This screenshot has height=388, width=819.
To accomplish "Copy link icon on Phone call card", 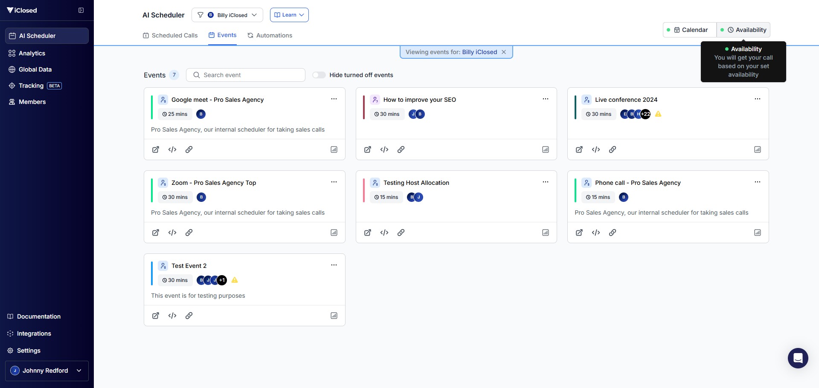I will tap(613, 233).
